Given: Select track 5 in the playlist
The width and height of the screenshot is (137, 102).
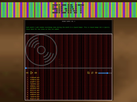Looking at the screenshot, I should 35,86.
